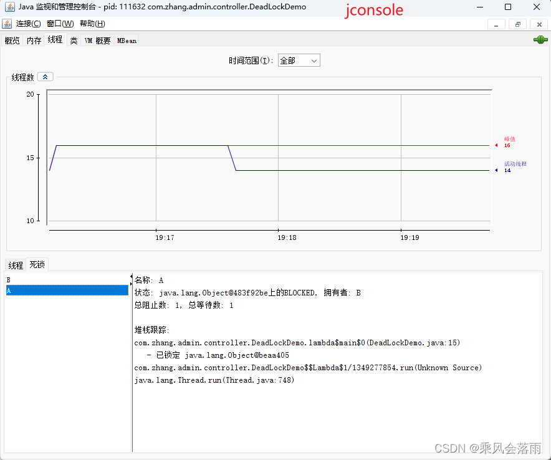Switch to the 类 tab
This screenshot has height=460, width=551.
coord(74,41)
